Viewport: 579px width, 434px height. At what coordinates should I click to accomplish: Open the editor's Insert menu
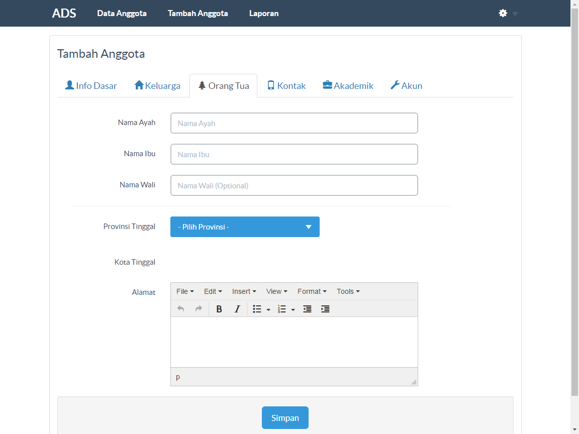coord(244,291)
